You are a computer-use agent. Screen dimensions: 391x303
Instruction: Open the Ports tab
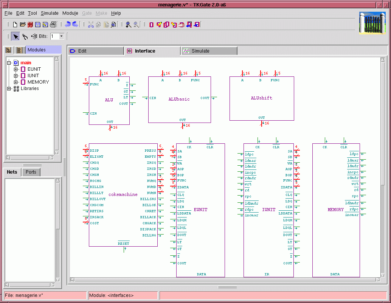(31, 172)
